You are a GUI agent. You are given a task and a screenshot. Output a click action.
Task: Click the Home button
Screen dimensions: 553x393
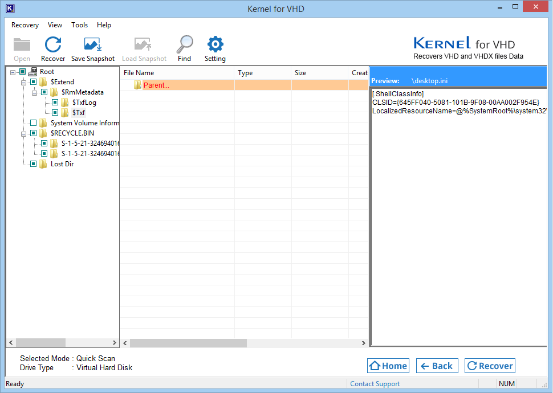(388, 366)
